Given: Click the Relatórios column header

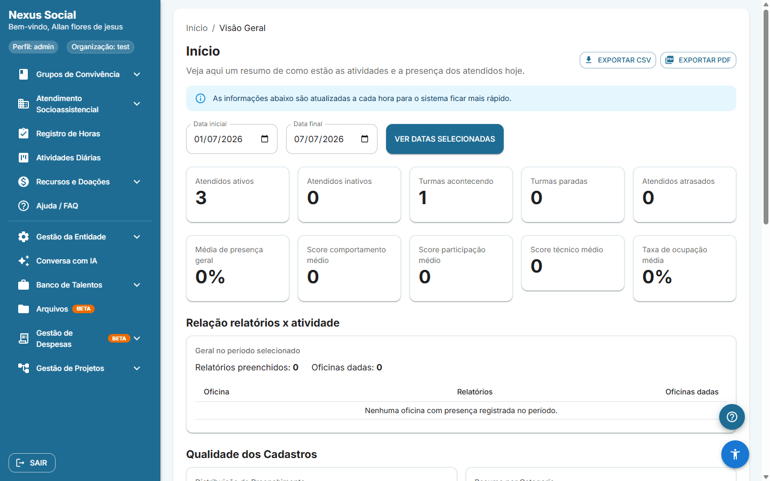Looking at the screenshot, I should 475,392.
